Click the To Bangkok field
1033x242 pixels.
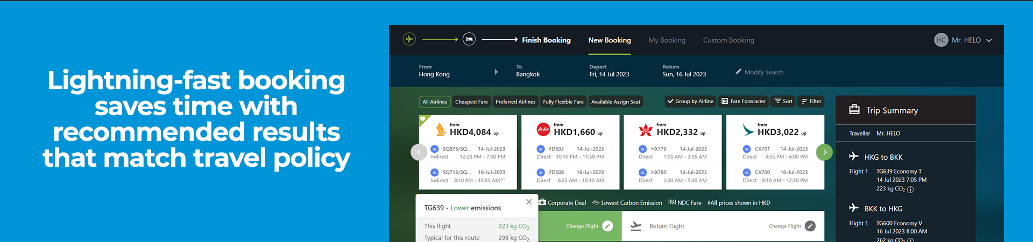click(x=528, y=71)
